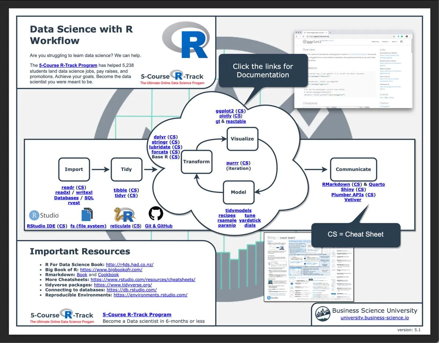This screenshot has height=343, width=439.
Task: Open the Rmarkdown Cookbook link
Action: 108,275
